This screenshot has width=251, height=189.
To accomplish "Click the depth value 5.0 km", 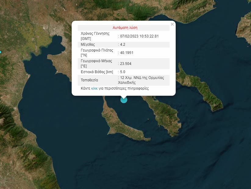I will [x=122, y=72].
